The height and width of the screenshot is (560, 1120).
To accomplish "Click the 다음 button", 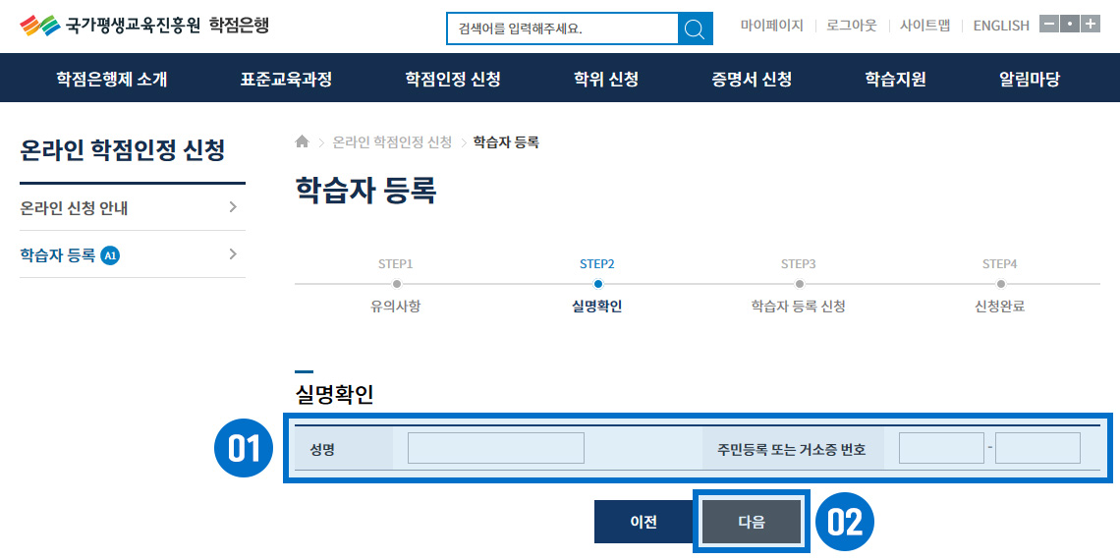I will 752,522.
